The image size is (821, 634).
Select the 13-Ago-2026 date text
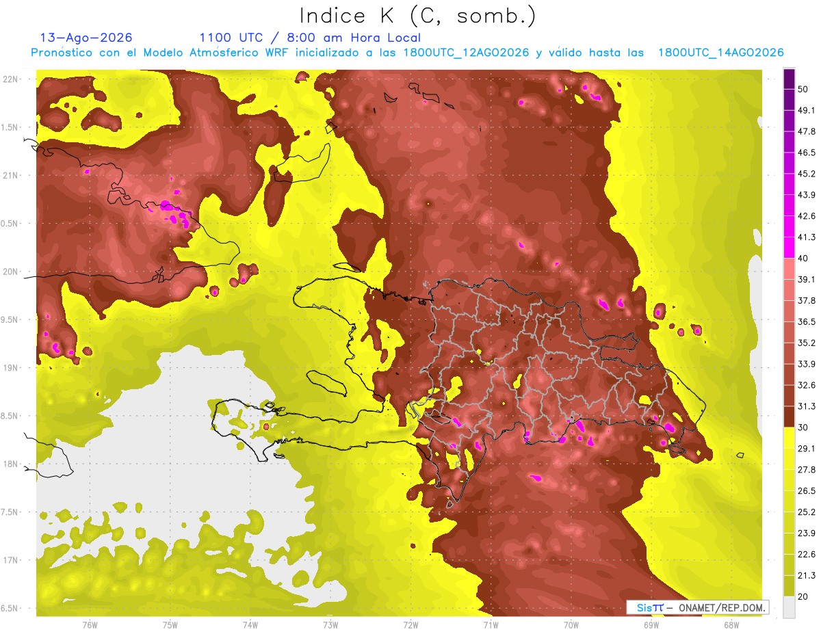86,38
